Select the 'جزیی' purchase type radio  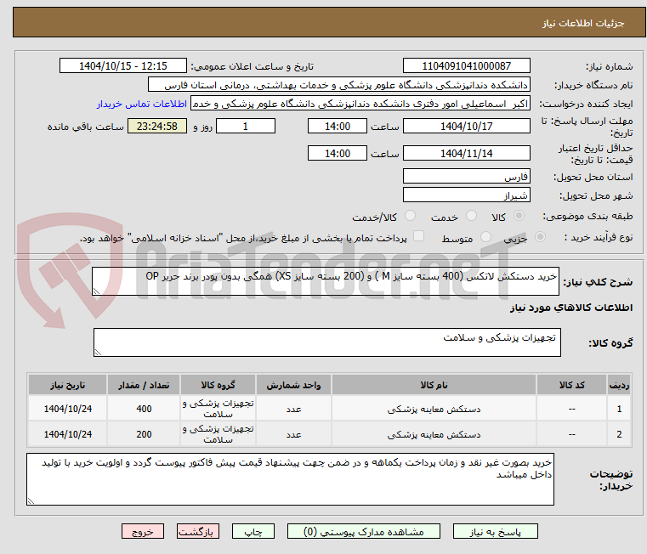(540, 237)
